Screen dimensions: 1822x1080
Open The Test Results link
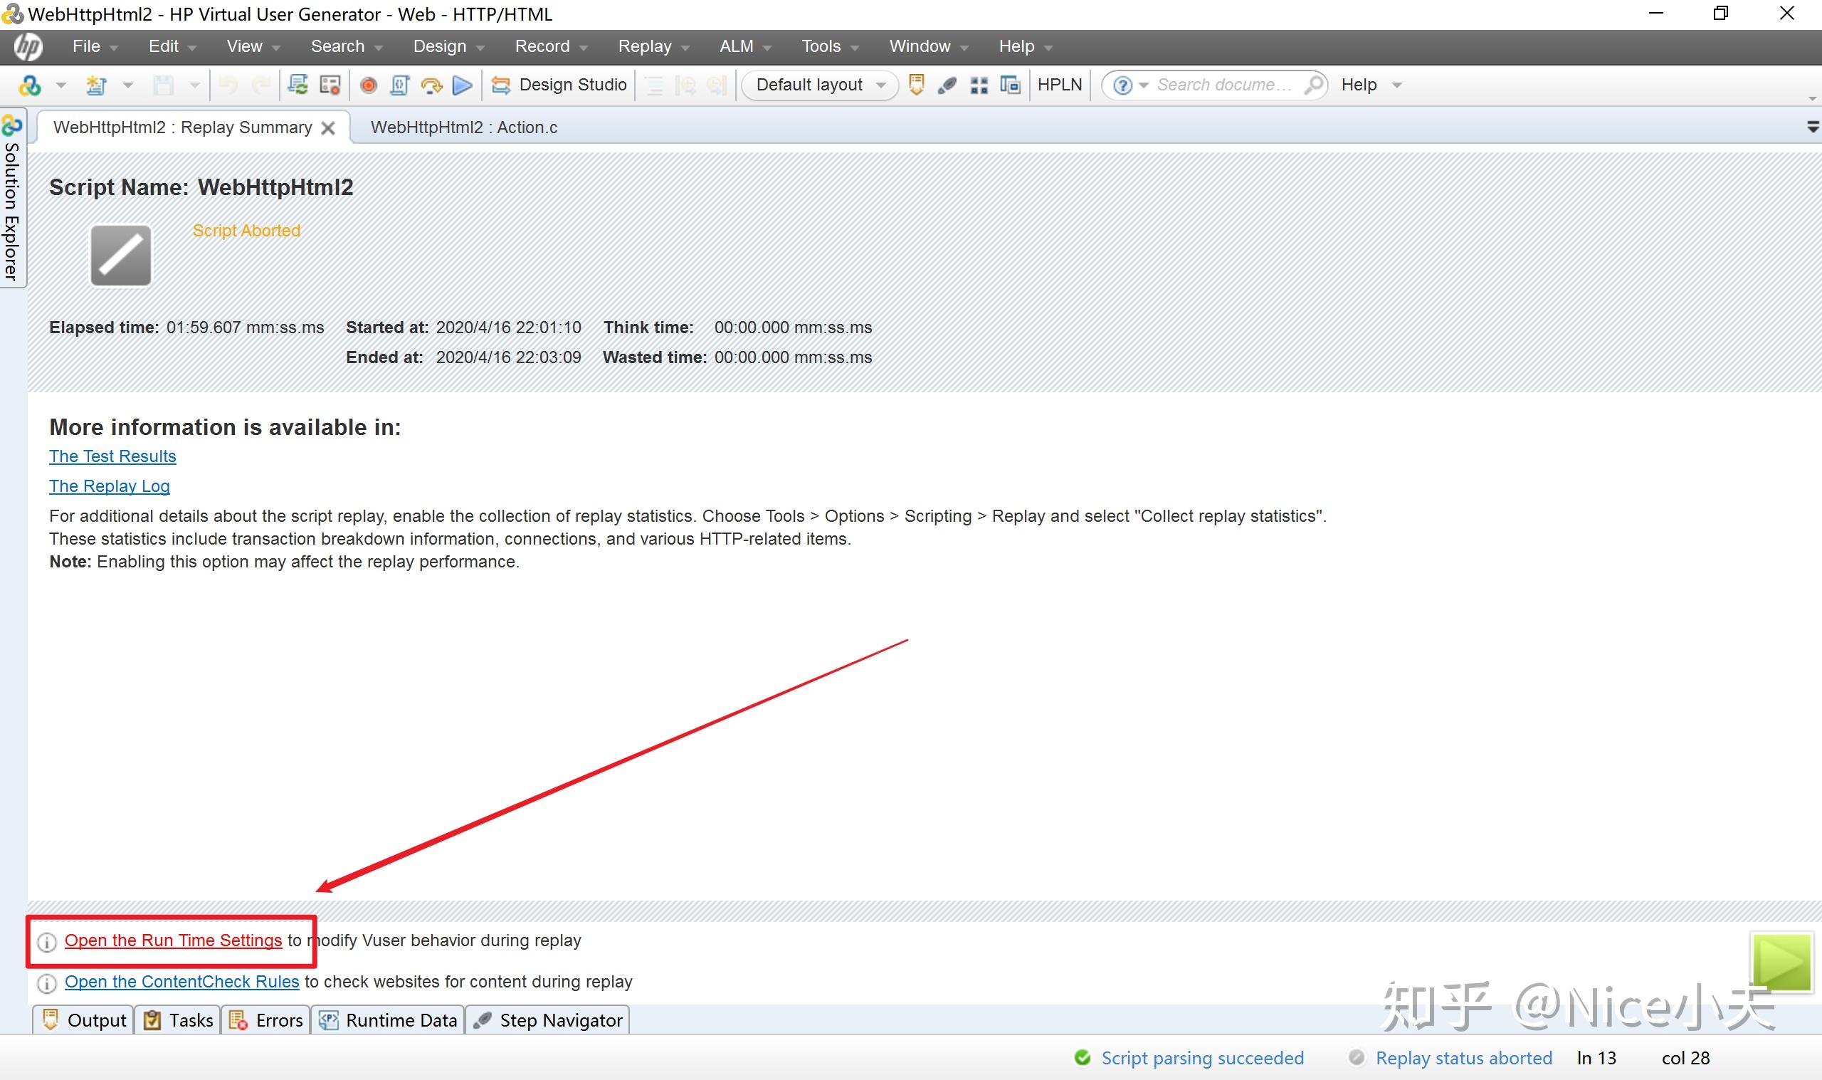112,456
